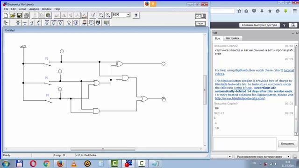Switch to the Настройки chat tab
The width and height of the screenshot is (299, 168).
coord(232,38)
